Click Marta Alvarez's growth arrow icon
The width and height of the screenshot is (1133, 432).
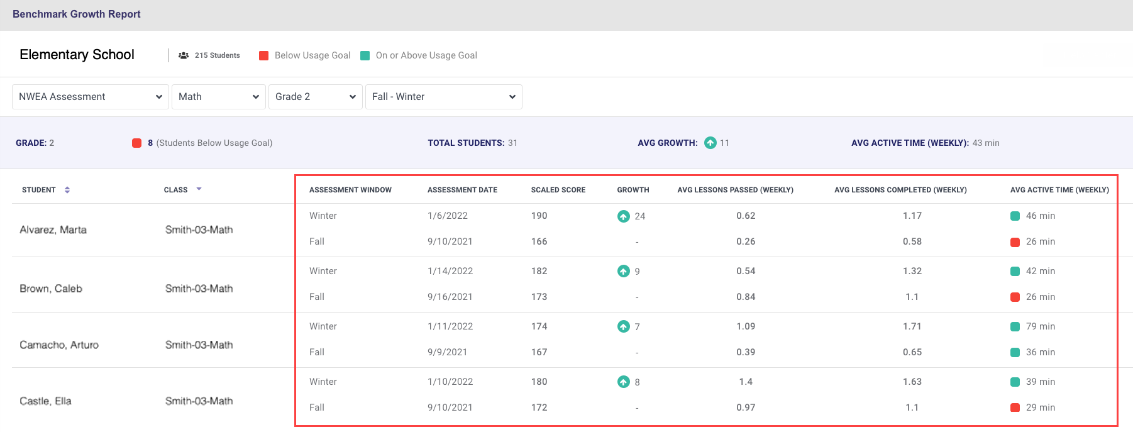(623, 216)
